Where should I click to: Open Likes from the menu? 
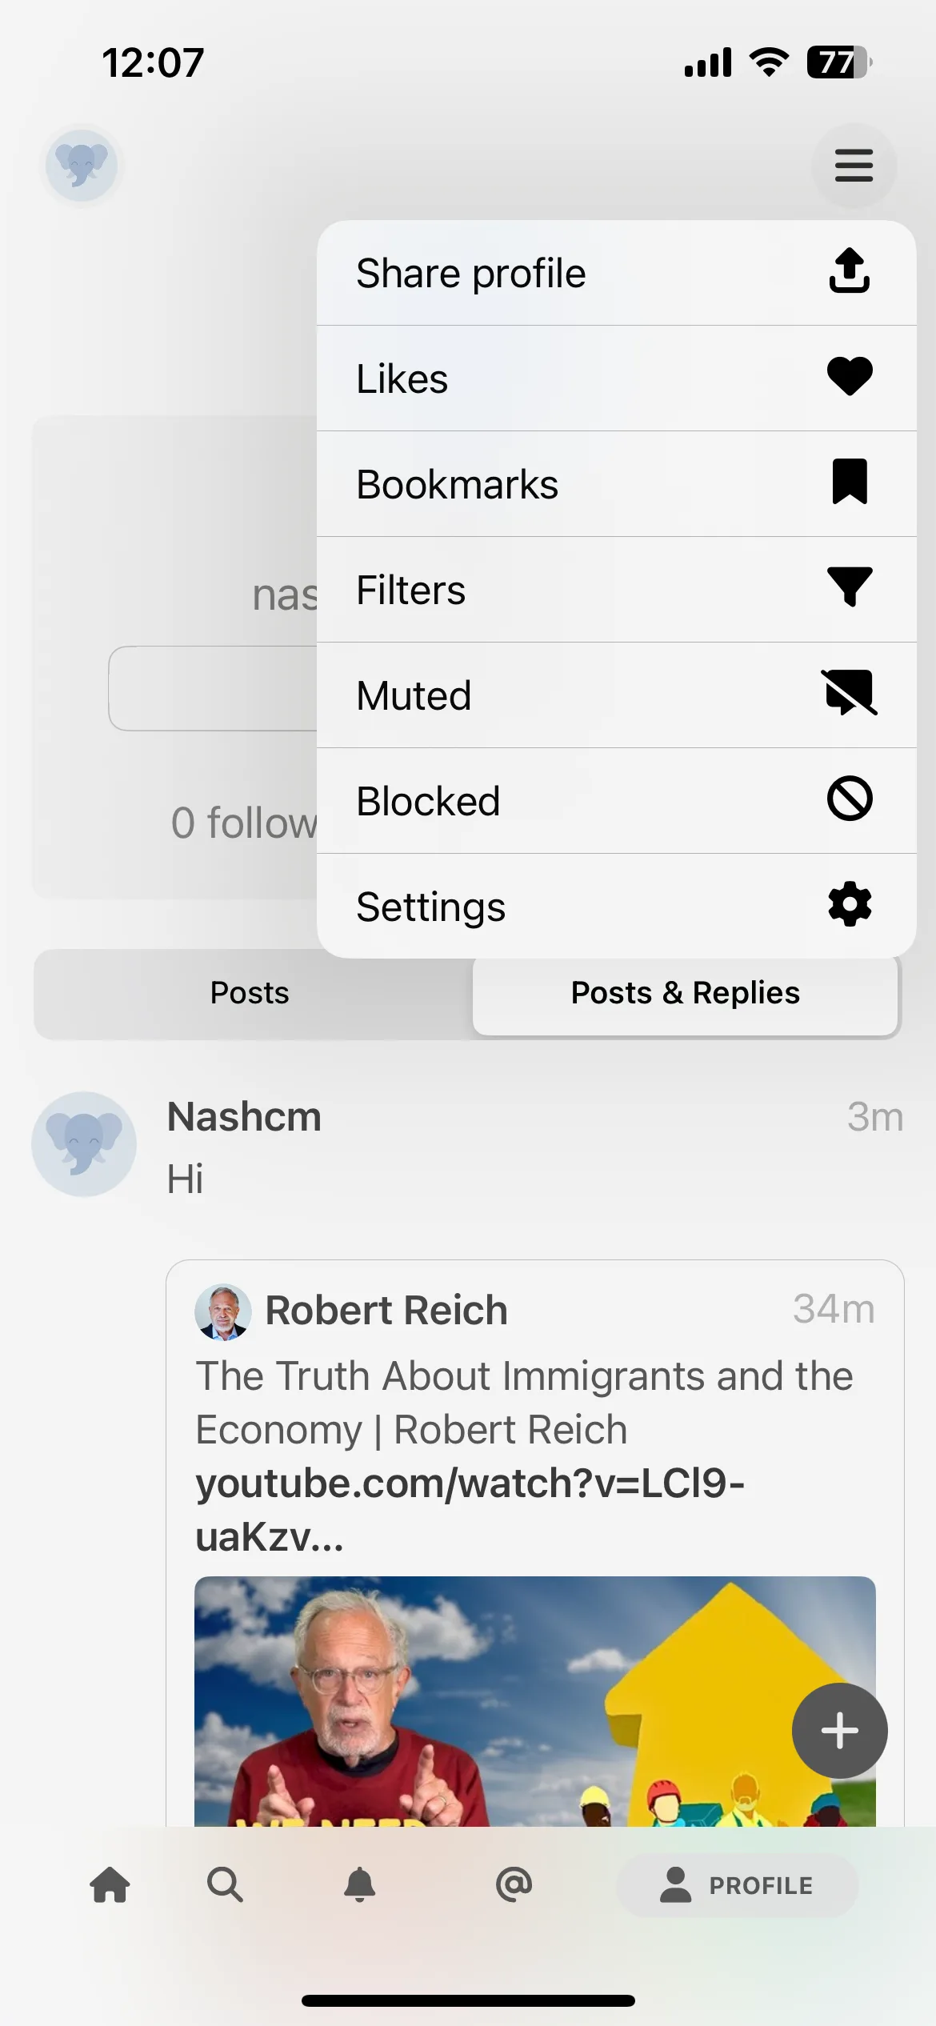[x=616, y=378]
